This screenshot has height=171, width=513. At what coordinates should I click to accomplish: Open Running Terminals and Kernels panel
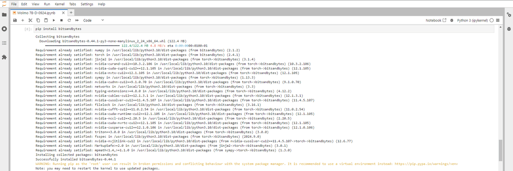[4, 29]
